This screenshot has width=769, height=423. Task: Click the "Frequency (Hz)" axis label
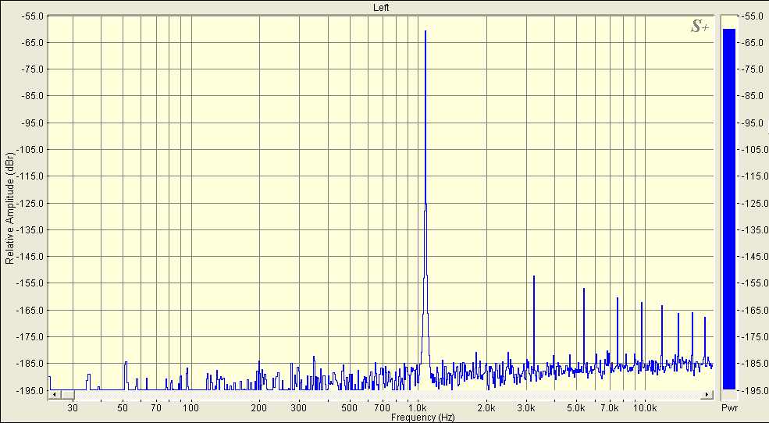point(422,418)
